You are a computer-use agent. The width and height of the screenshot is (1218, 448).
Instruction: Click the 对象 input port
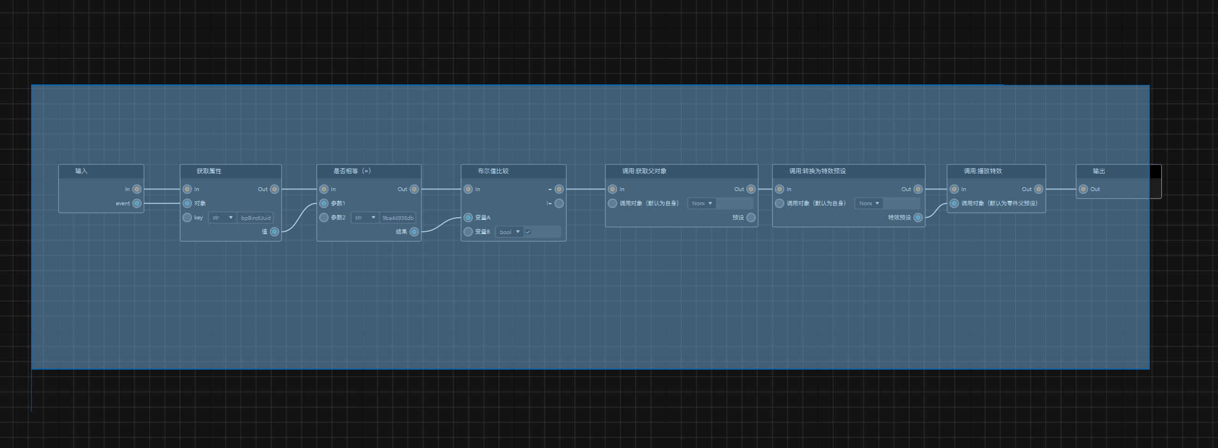(188, 203)
